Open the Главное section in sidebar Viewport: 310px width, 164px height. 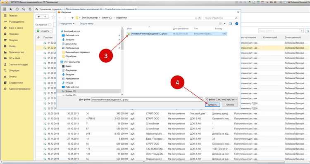point(13,16)
